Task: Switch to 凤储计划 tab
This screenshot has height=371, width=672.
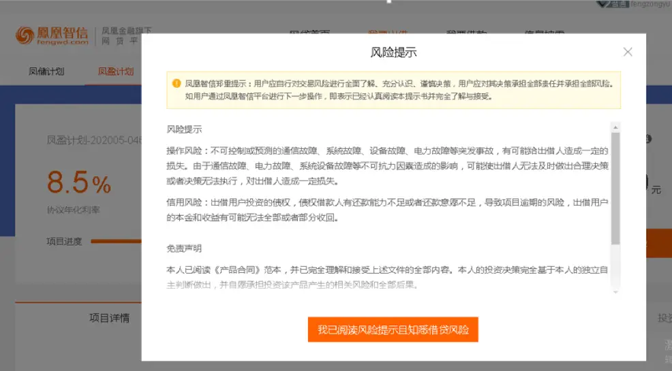Action: 46,71
